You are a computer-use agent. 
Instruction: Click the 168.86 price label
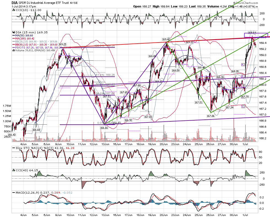pyautogui.click(x=152, y=56)
